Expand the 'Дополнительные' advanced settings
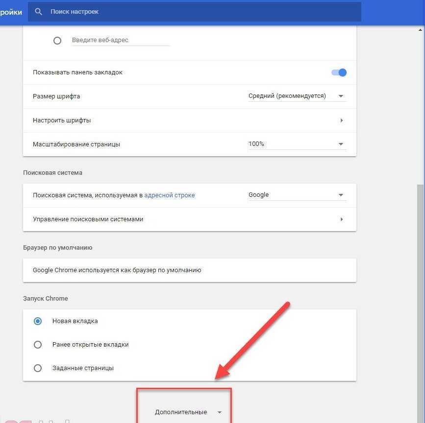This screenshot has width=425, height=423. tap(181, 412)
